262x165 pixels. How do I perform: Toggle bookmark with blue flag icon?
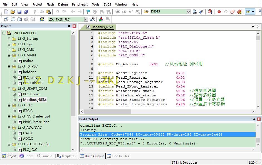click(88, 11)
